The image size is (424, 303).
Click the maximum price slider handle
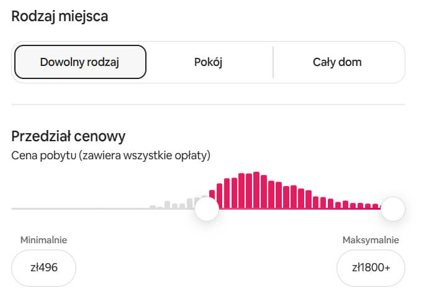tap(392, 208)
